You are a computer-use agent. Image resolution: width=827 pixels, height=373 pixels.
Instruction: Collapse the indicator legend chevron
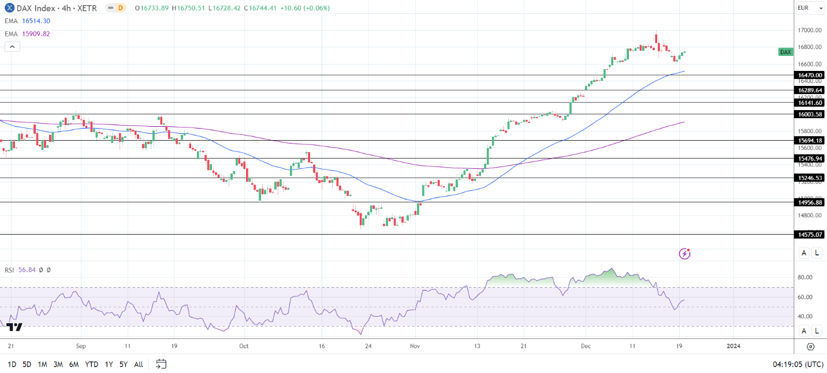click(x=12, y=46)
